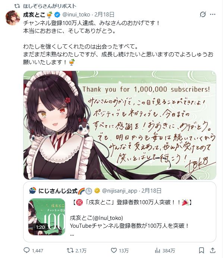Repost this tweet using the retweet icon

(70, 251)
